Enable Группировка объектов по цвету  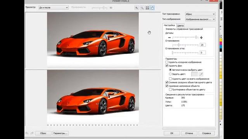pos(170,90)
